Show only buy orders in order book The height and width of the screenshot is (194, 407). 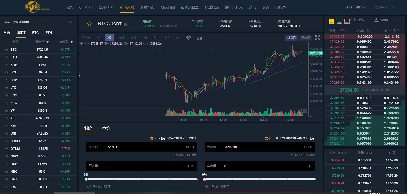[339, 21]
